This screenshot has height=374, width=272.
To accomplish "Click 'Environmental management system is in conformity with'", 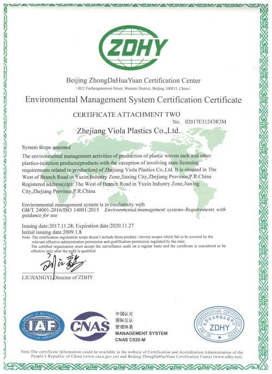I will tap(83, 204).
